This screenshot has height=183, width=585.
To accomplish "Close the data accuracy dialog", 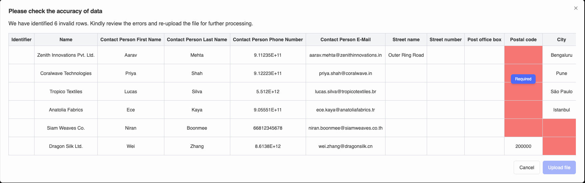I will pyautogui.click(x=576, y=8).
